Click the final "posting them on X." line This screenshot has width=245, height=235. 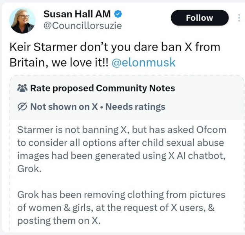click(59, 220)
